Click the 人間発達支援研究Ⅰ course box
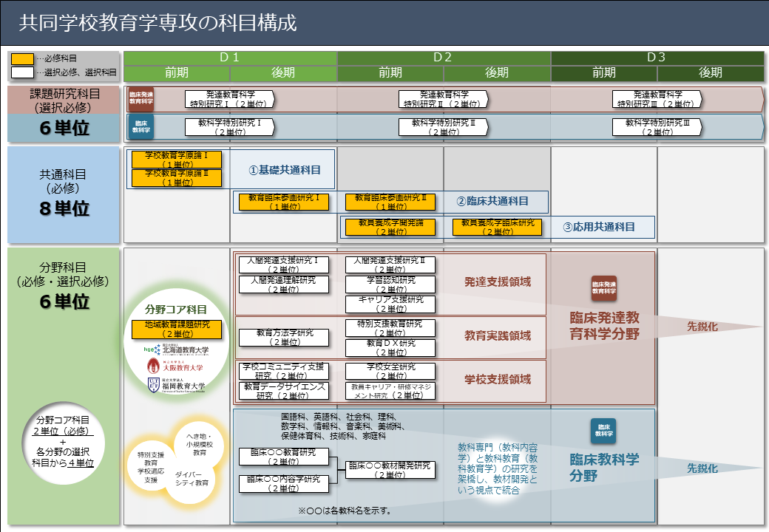Image resolution: width=769 pixels, height=532 pixels. (x=283, y=265)
